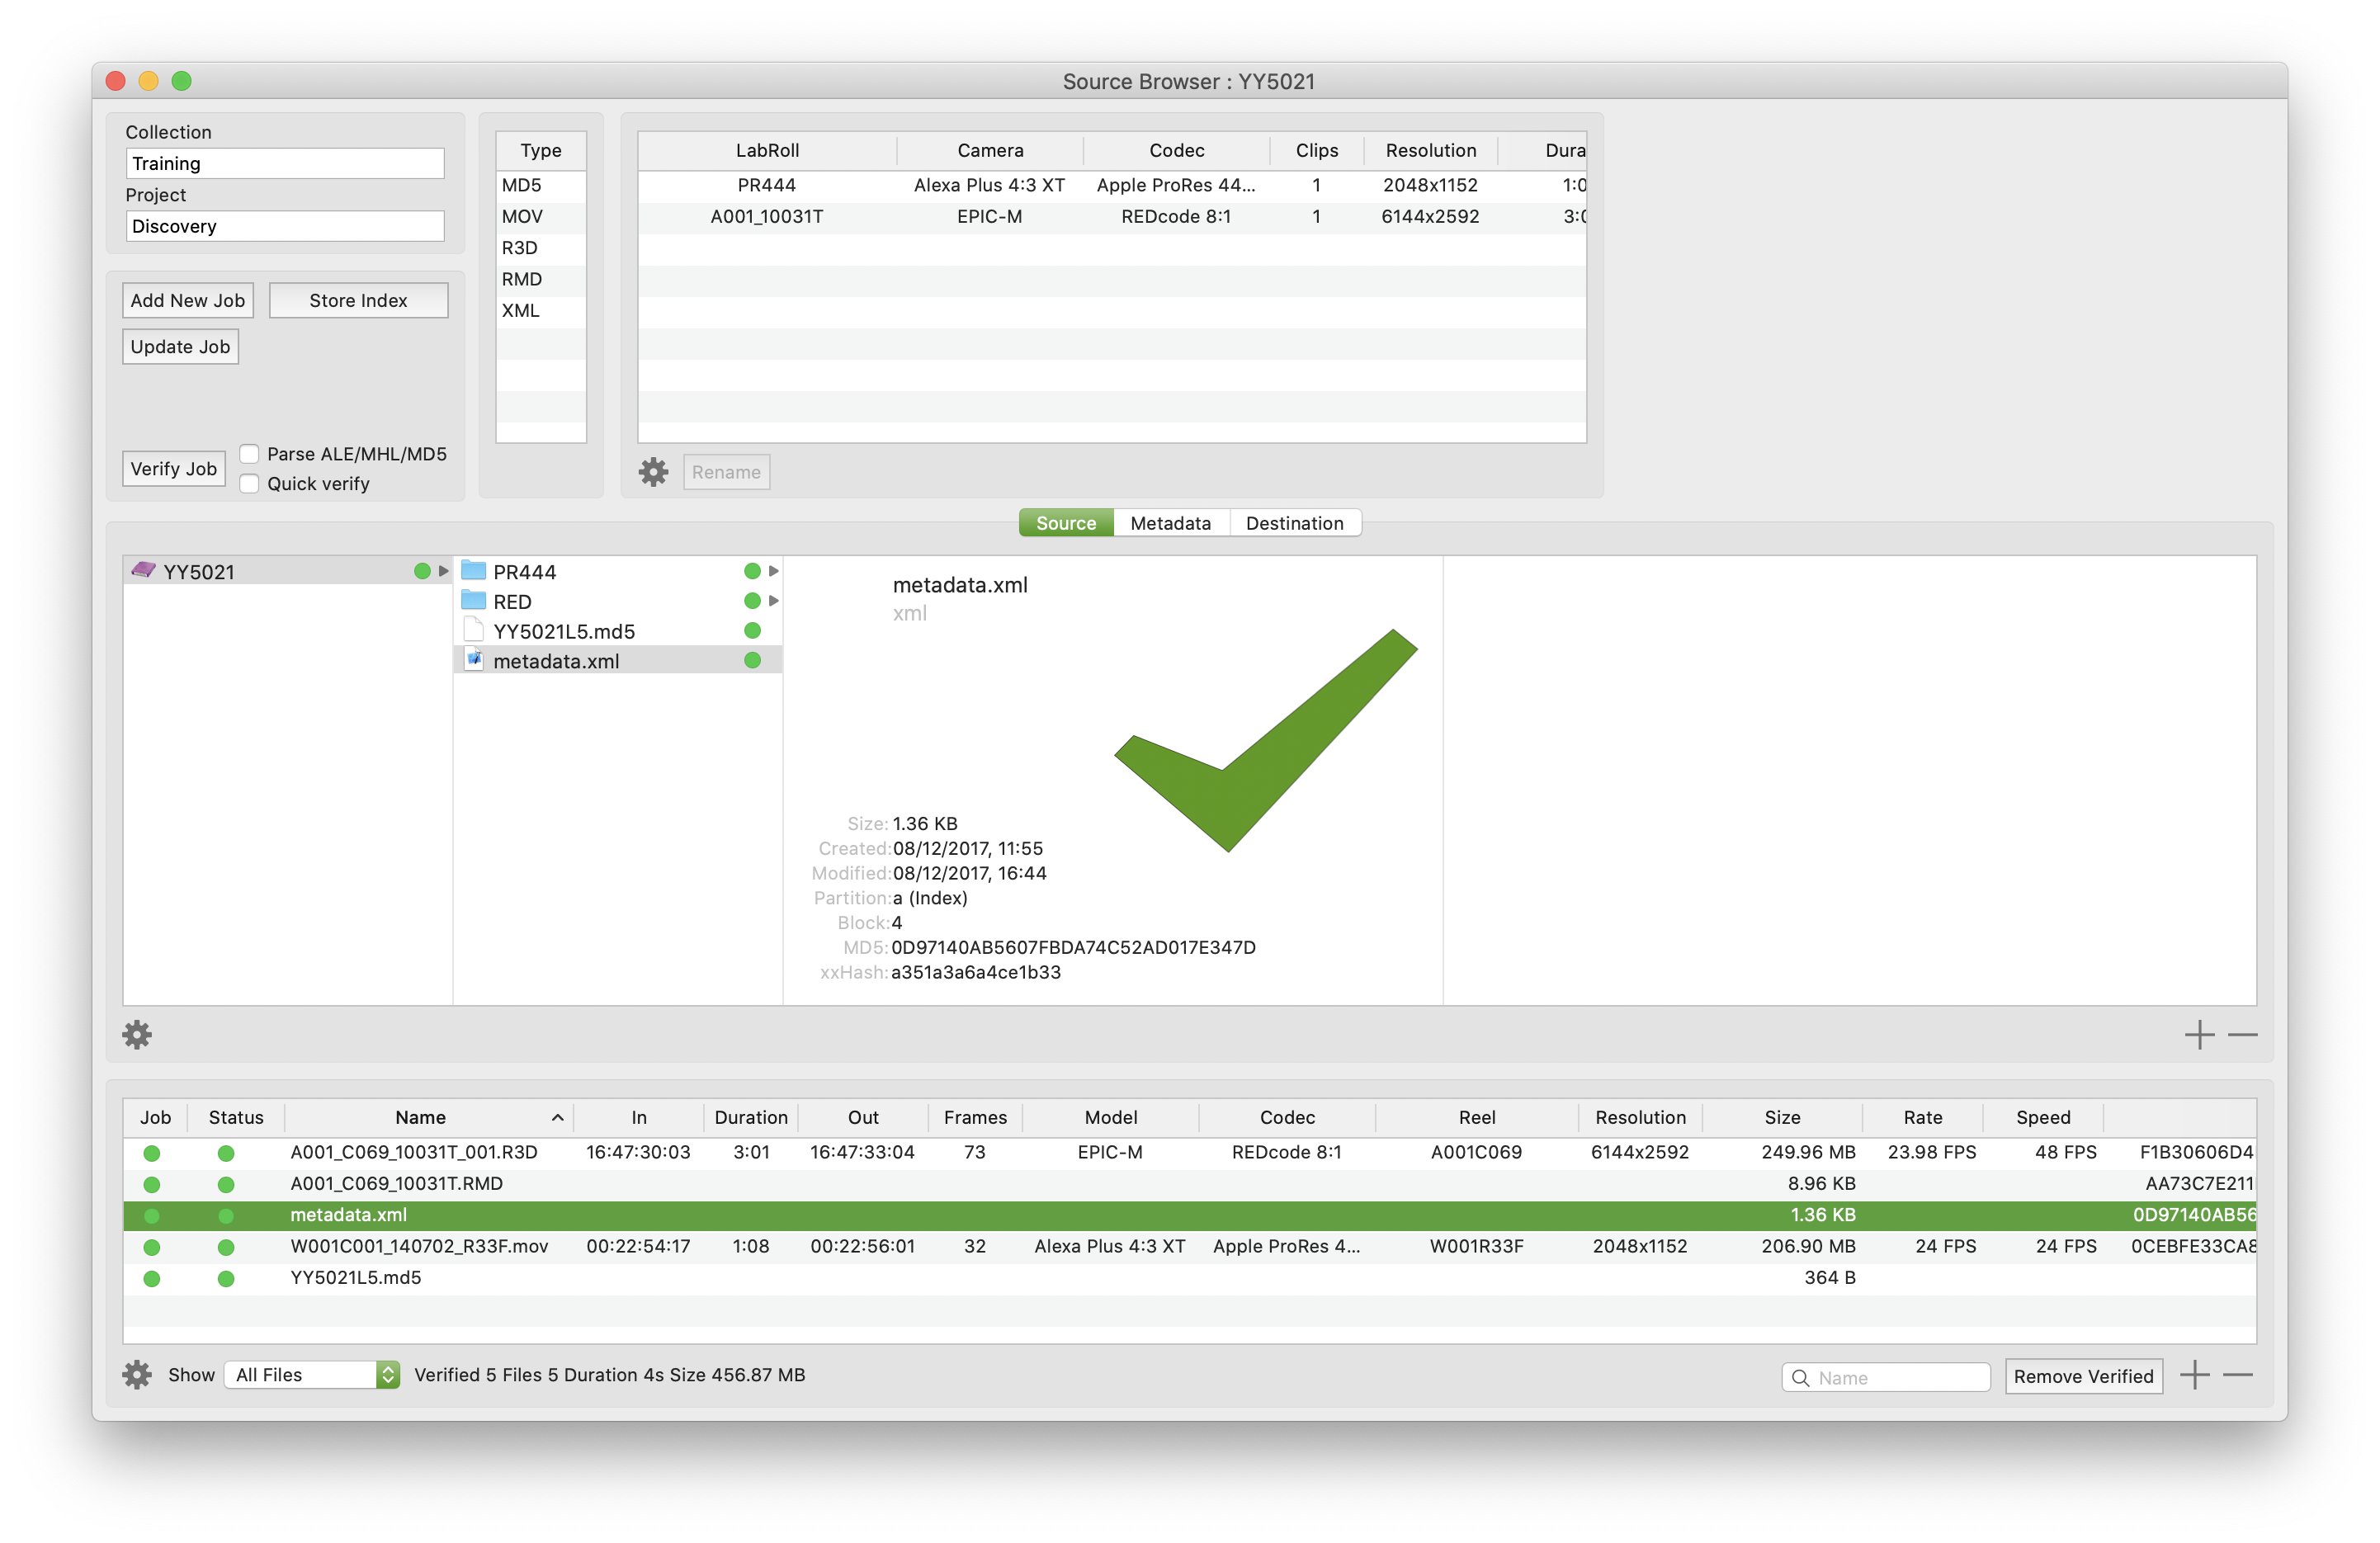The height and width of the screenshot is (1543, 2380).
Task: Click the green status dot next to YY5021
Action: (422, 571)
